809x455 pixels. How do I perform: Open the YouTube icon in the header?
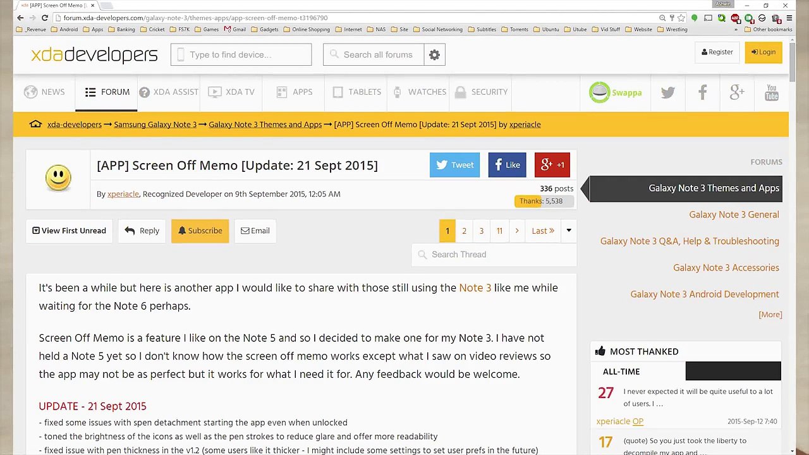[772, 92]
